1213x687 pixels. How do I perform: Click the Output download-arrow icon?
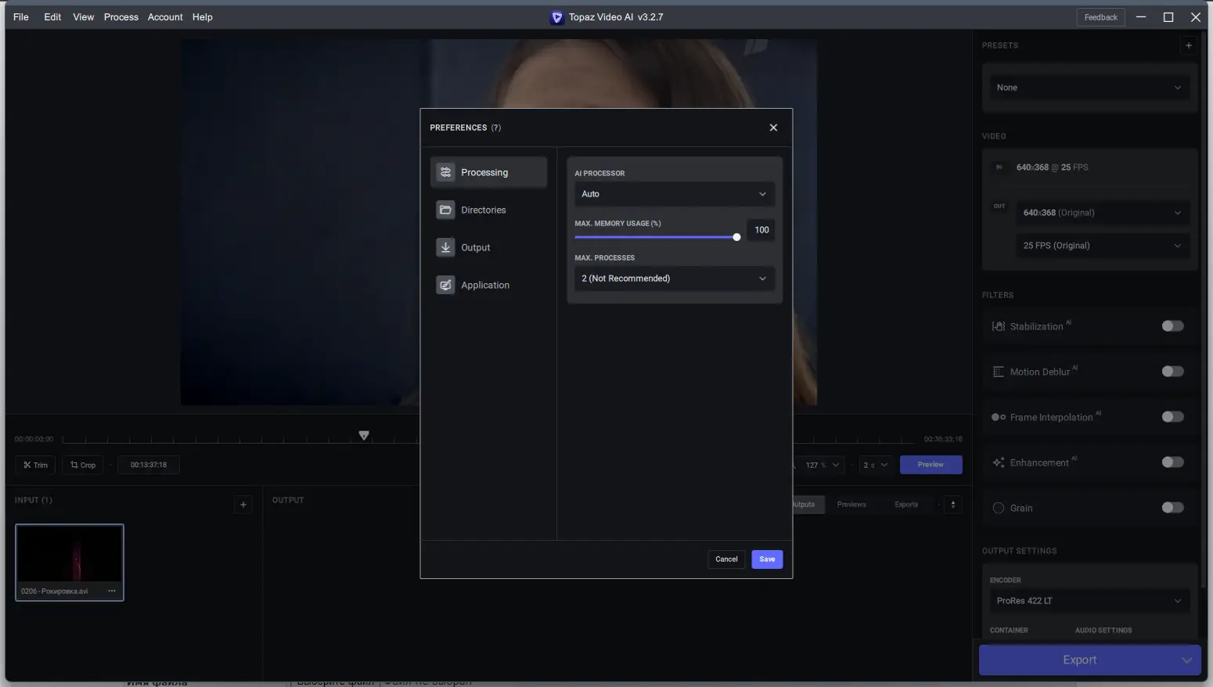tap(445, 247)
